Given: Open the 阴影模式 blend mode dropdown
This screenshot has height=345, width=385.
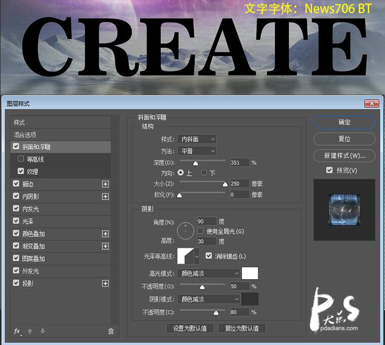Looking at the screenshot, I should point(209,299).
